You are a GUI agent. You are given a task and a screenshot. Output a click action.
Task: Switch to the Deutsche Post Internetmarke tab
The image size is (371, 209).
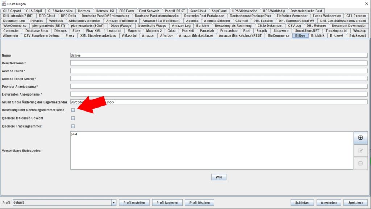157,16
